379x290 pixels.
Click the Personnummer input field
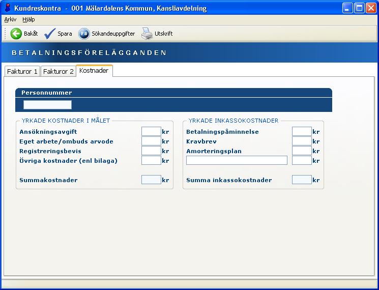click(x=47, y=105)
